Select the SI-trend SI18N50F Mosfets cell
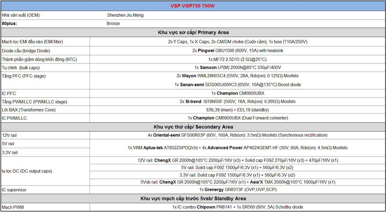Viewport: 386px width, 212px height. 237,102
